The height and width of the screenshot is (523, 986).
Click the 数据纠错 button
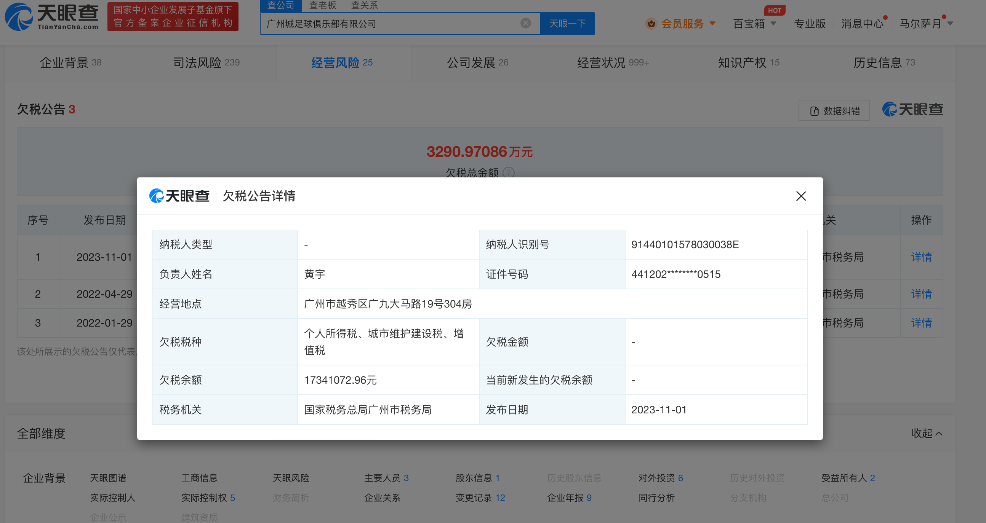click(x=834, y=111)
